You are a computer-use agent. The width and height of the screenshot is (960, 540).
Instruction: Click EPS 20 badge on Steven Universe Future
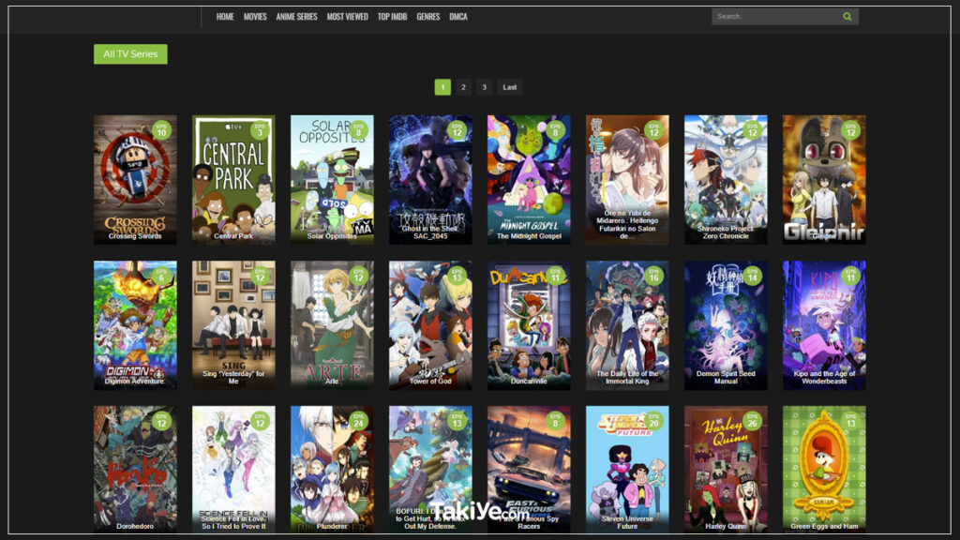coord(653,421)
